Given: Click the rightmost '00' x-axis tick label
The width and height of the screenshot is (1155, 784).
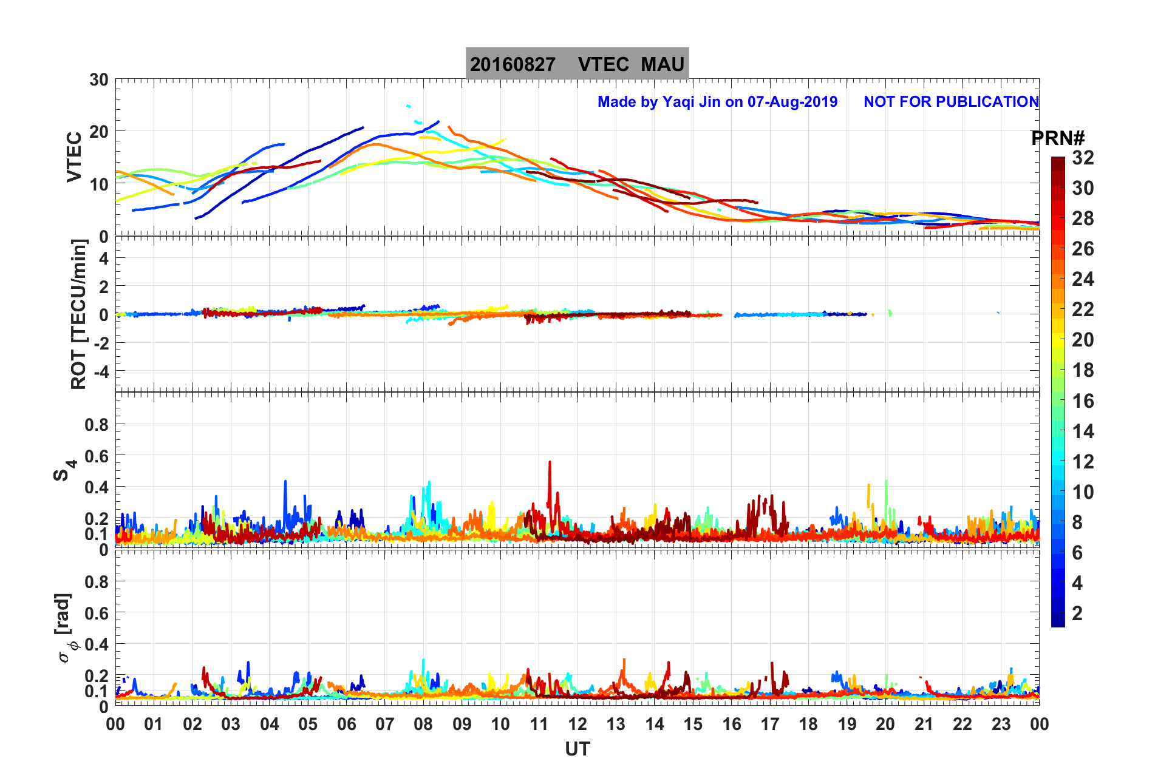Looking at the screenshot, I should (1040, 724).
